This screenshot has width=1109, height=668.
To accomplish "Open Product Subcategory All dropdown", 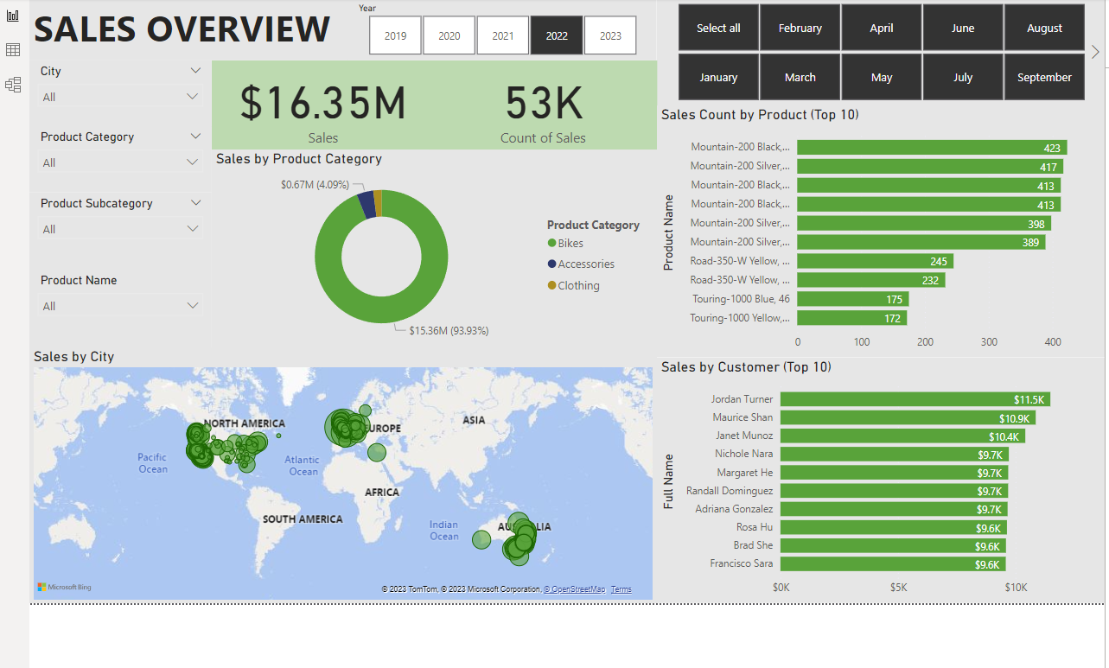I will point(120,229).
